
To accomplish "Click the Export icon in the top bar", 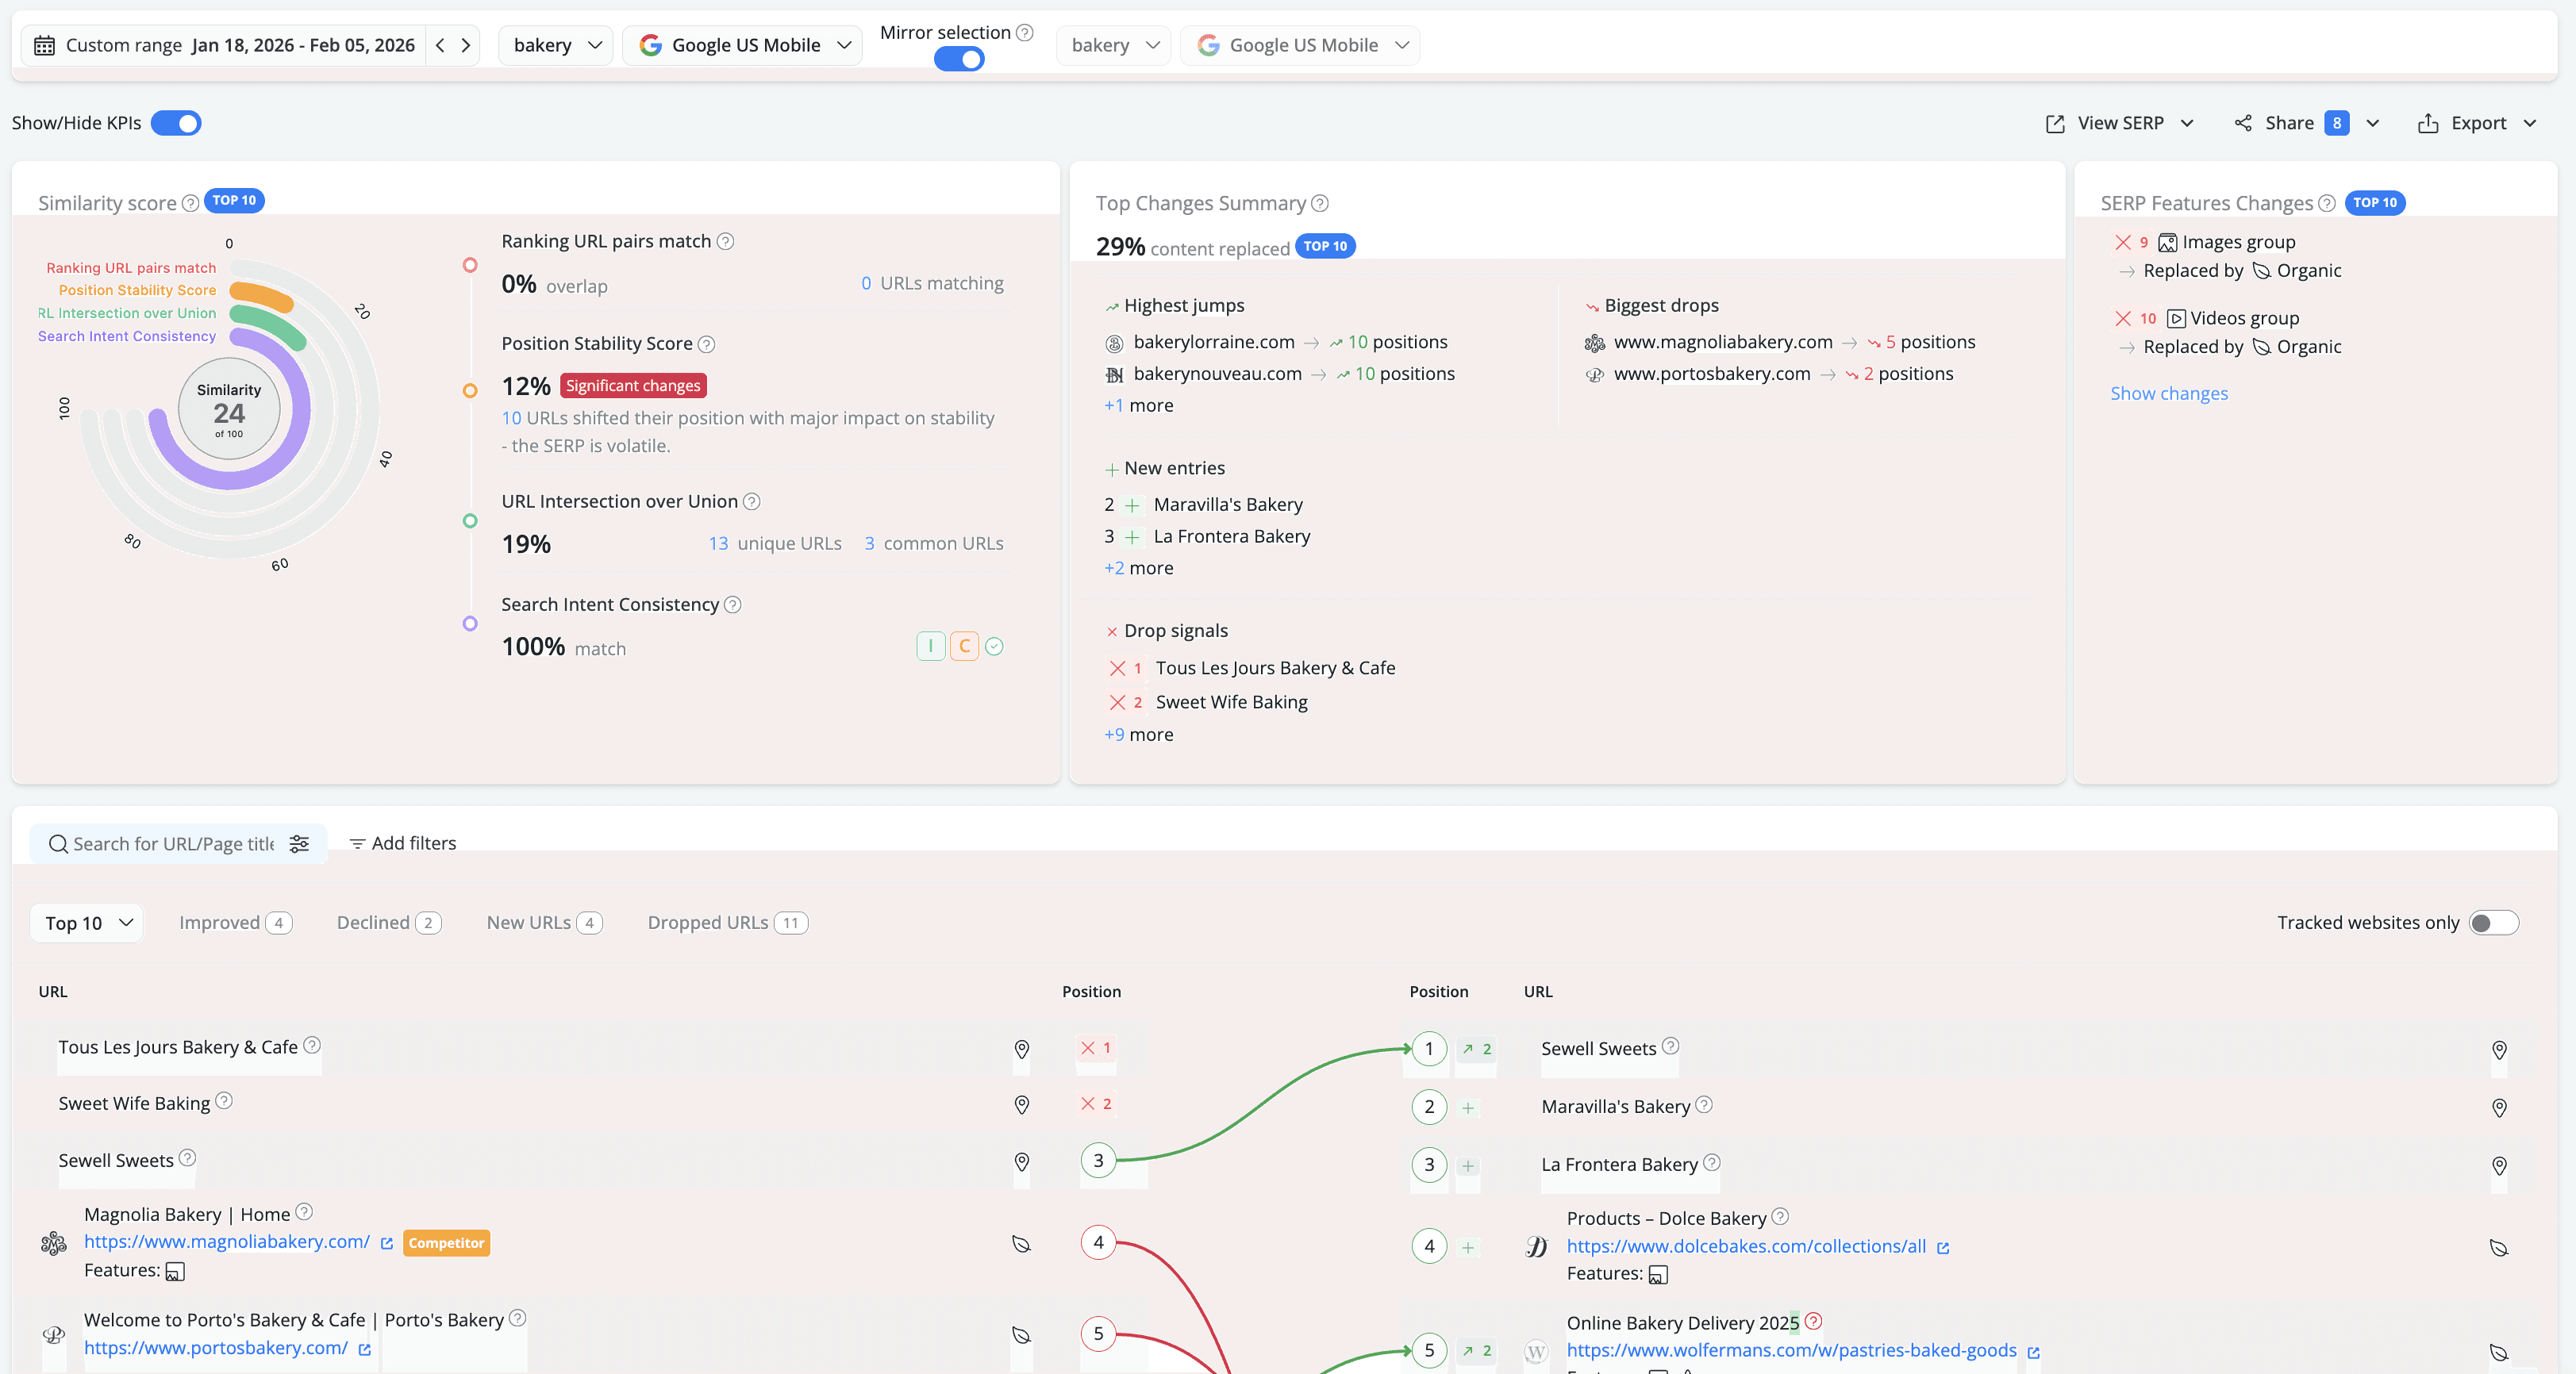I will tap(2430, 123).
